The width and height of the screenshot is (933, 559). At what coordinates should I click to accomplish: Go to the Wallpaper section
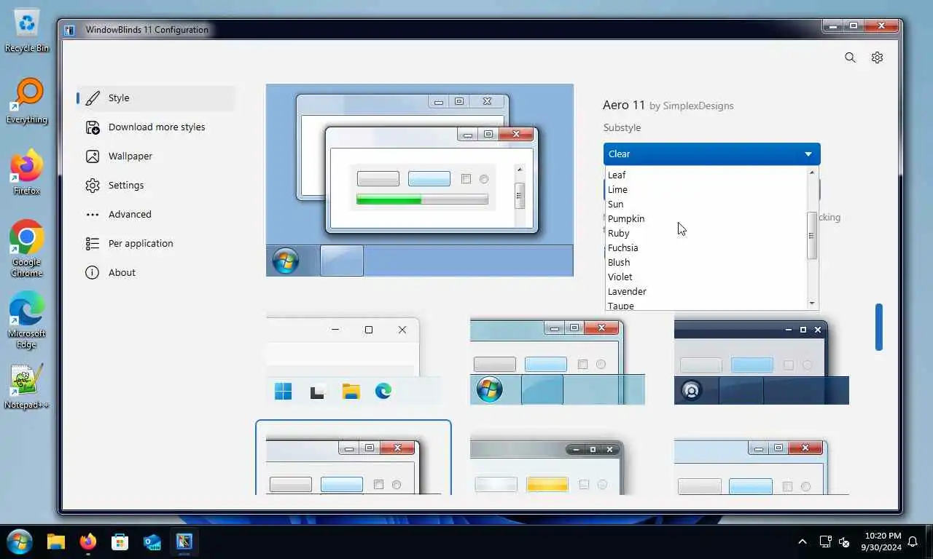[x=156, y=156]
